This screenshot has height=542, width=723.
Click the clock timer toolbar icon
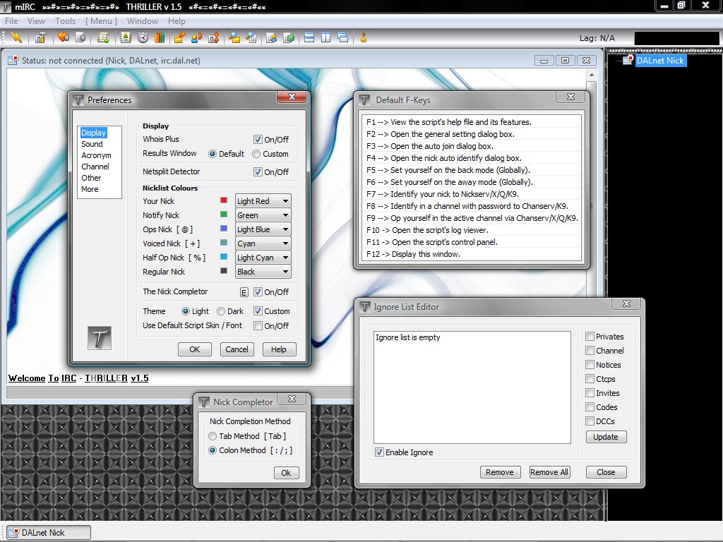(x=143, y=37)
